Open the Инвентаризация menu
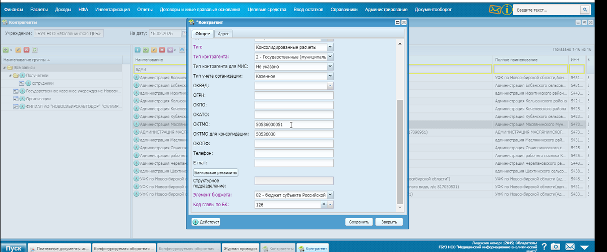The height and width of the screenshot is (252, 607). (112, 10)
